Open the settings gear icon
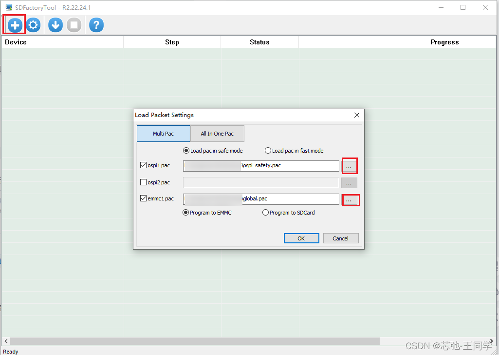This screenshot has width=499, height=355. tap(33, 24)
